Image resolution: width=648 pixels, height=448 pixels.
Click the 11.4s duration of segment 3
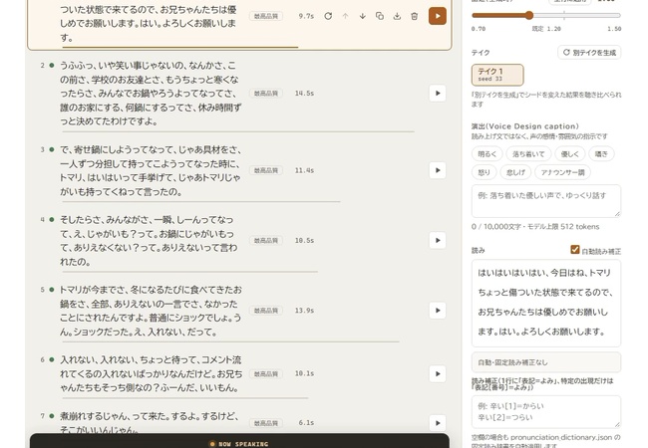(x=304, y=170)
